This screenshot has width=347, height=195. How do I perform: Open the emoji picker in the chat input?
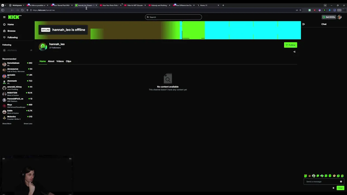[x=341, y=182]
